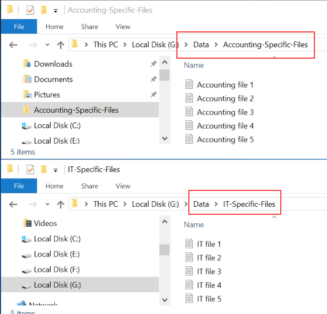Click Up arrow in IT-Specific-Files window
Viewport: 327px width, 314px height.
(x=60, y=204)
